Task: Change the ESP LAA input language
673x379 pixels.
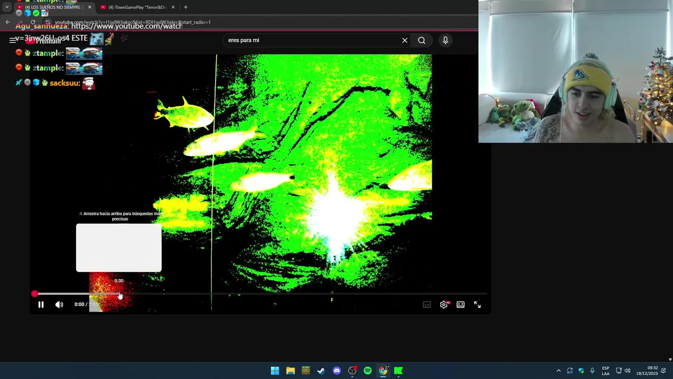Action: click(606, 371)
